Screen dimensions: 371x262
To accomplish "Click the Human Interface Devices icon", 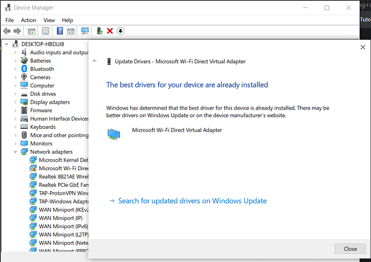I will (24, 118).
